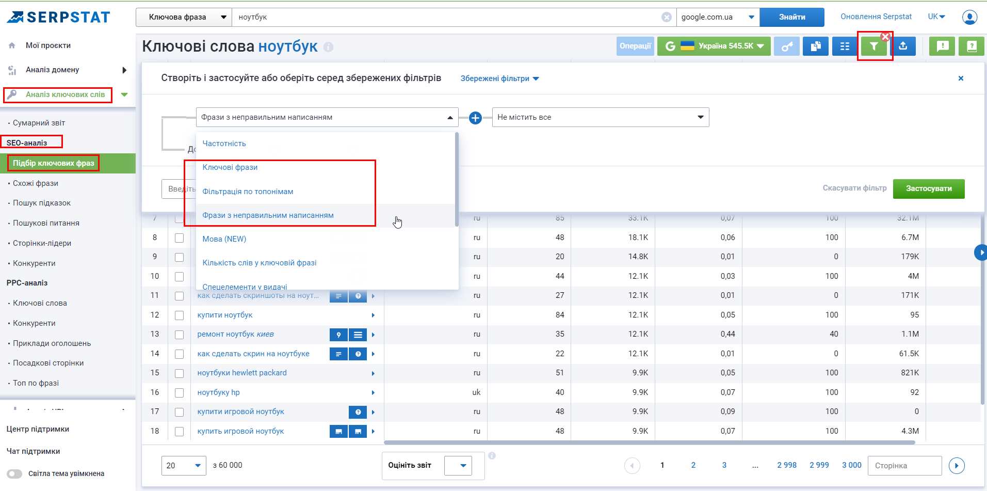Select the checkbox for row 12
This screenshot has width=987, height=491.
click(x=179, y=315)
